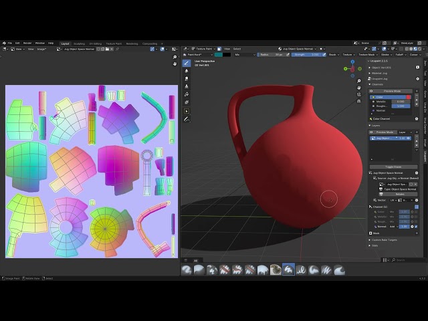Viewport: 428px width, 321px height.
Task: Click the plus button to add a layer
Action: 417,132
